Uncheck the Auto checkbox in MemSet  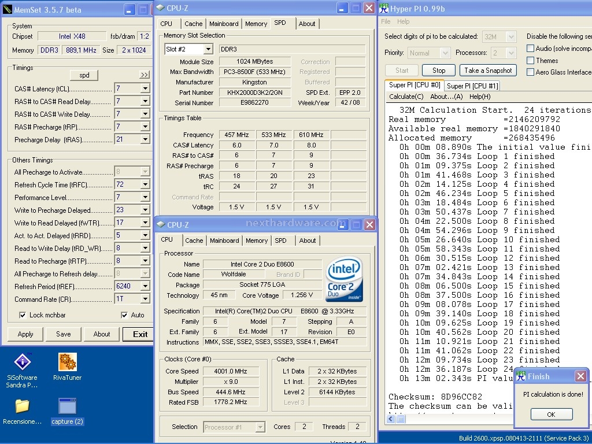point(124,315)
